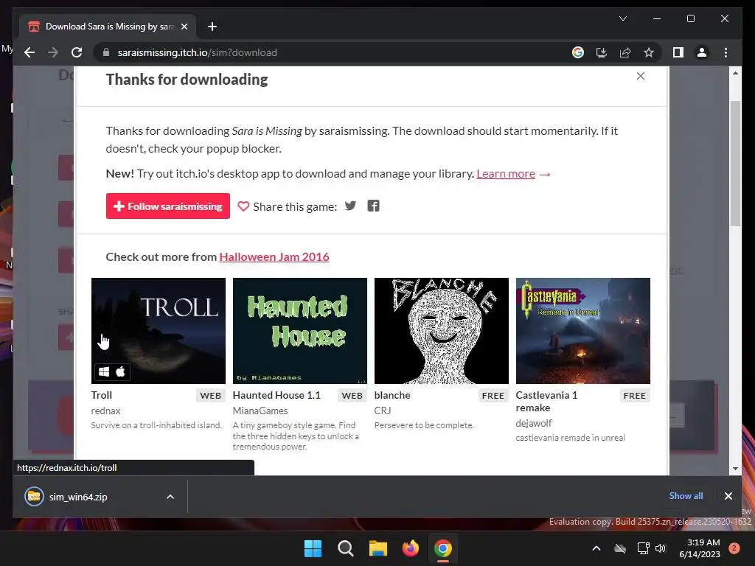Visit CRJ author page

383,410
